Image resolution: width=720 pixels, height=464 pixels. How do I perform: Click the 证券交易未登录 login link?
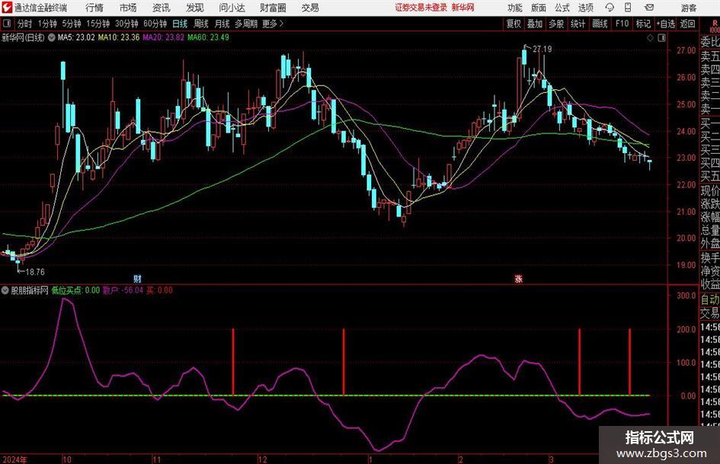pyautogui.click(x=421, y=8)
